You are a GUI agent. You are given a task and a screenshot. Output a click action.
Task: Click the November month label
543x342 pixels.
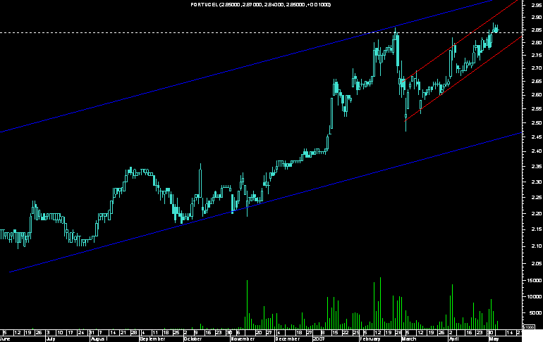click(243, 339)
